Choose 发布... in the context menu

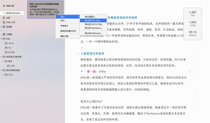(x=68, y=20)
